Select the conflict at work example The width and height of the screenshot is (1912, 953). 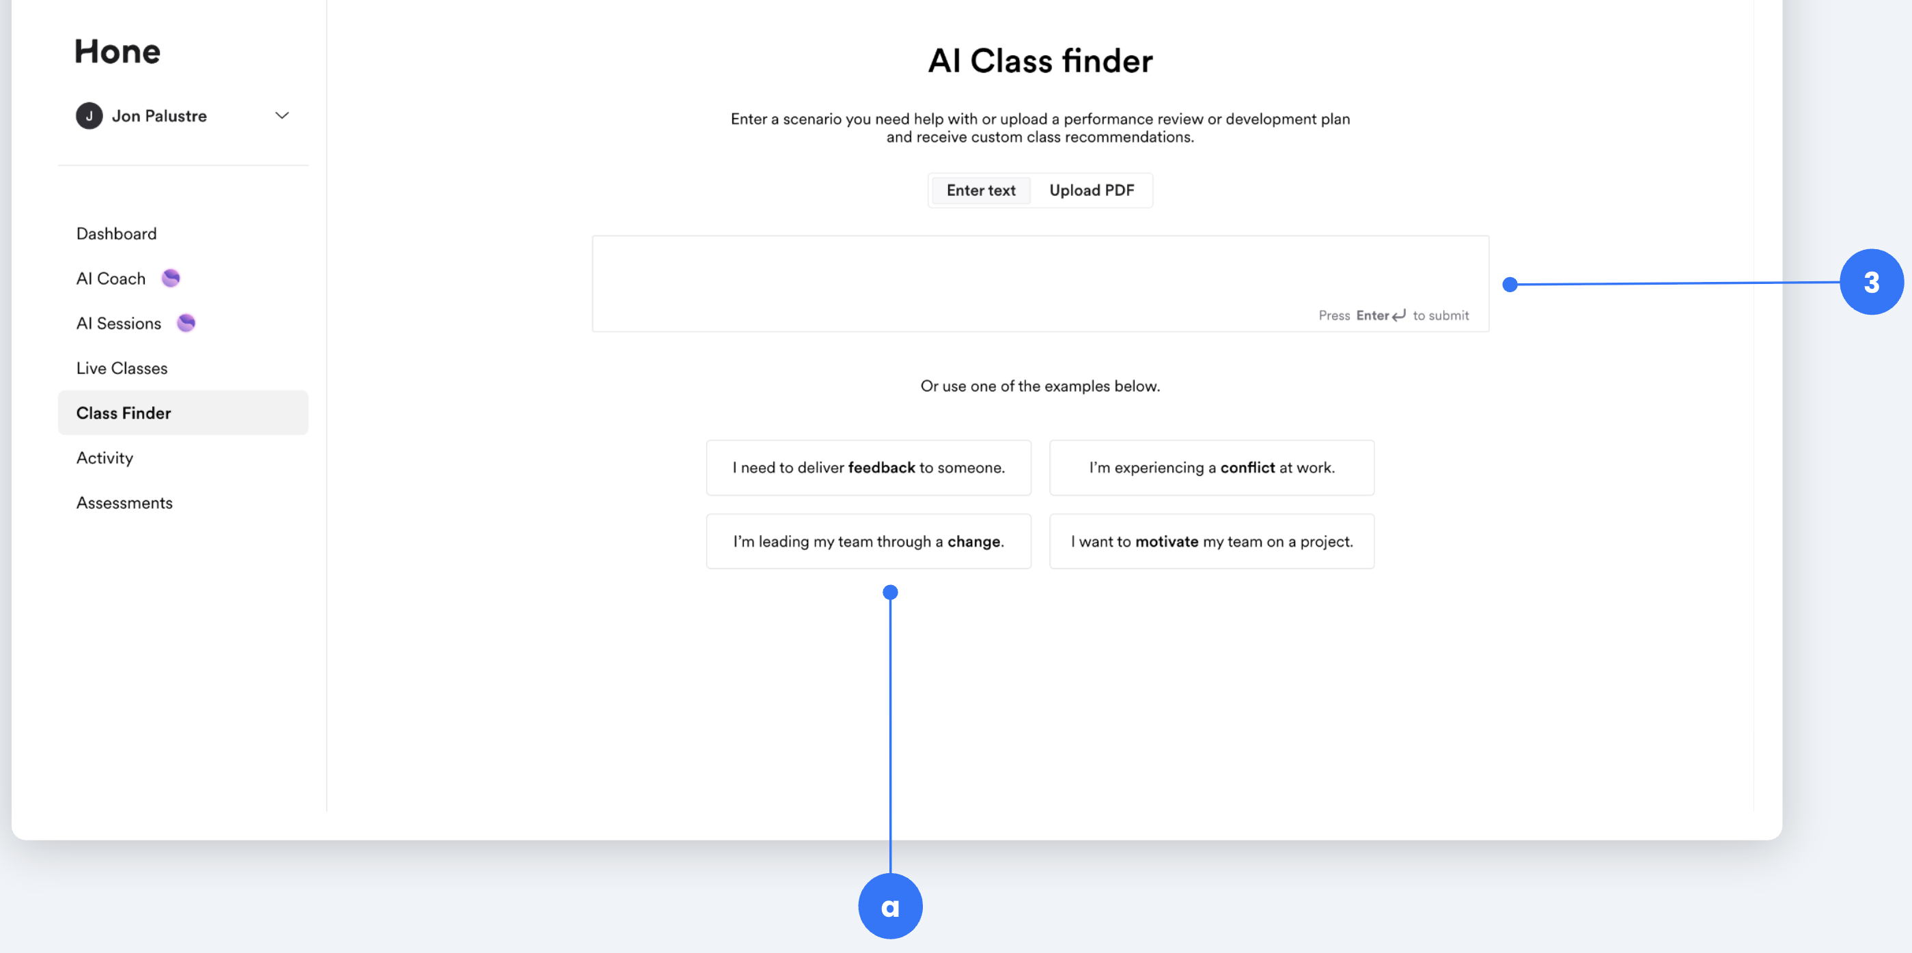[1211, 467]
